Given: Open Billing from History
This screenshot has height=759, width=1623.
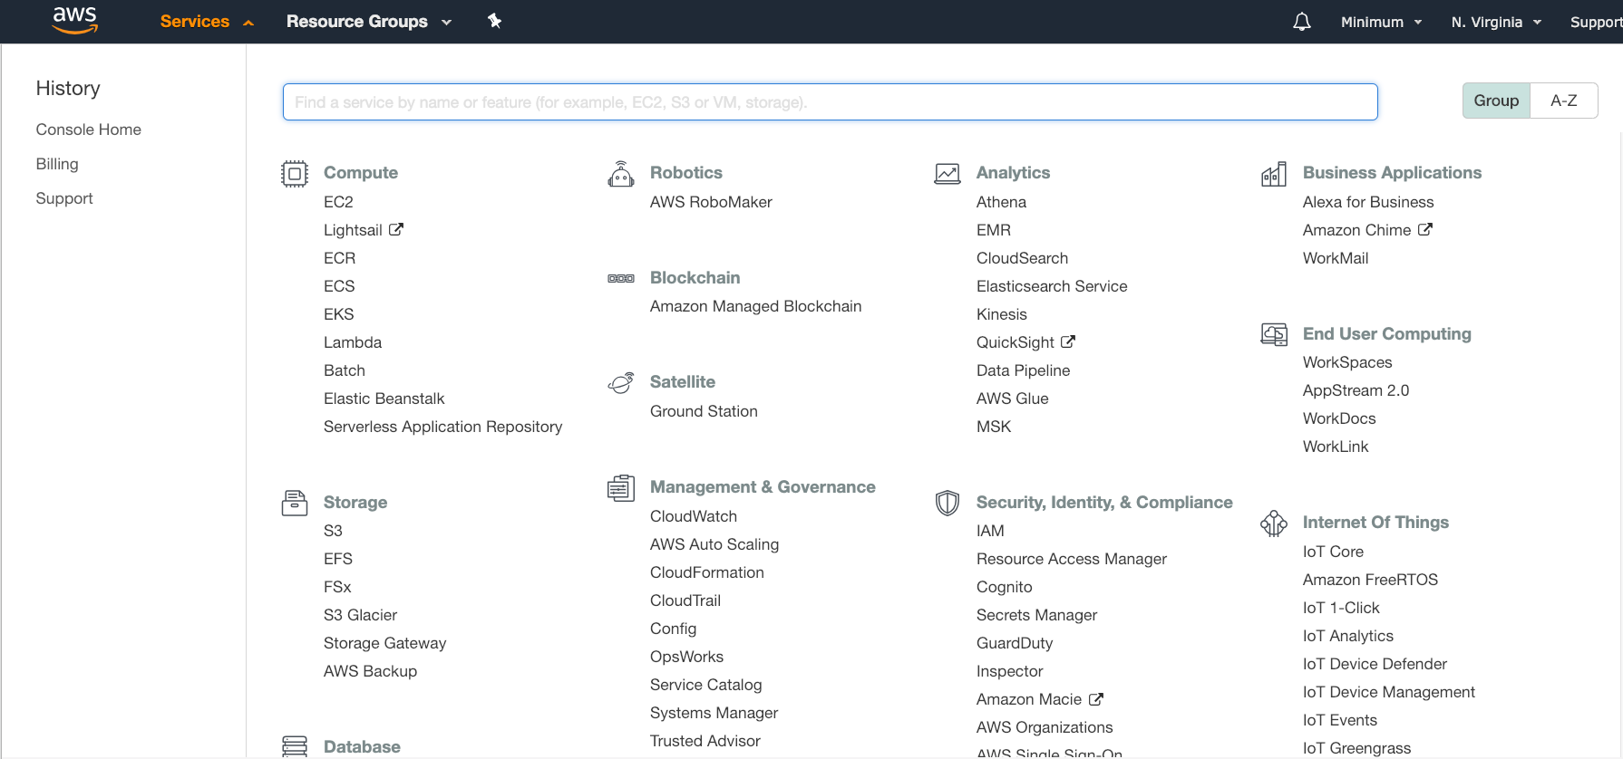Looking at the screenshot, I should click(x=57, y=164).
